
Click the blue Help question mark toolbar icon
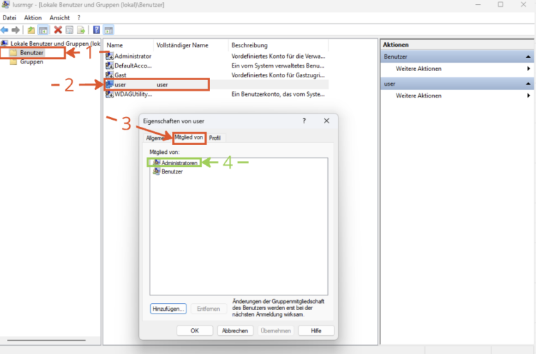click(x=96, y=30)
